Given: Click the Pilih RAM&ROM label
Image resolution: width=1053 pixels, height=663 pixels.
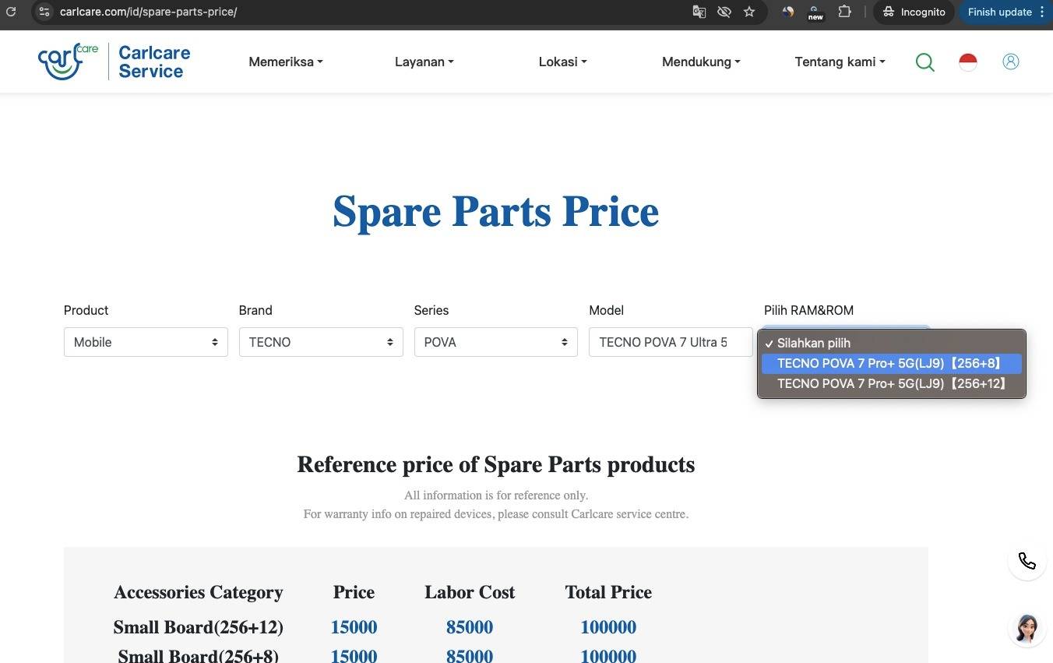Looking at the screenshot, I should coord(808,310).
